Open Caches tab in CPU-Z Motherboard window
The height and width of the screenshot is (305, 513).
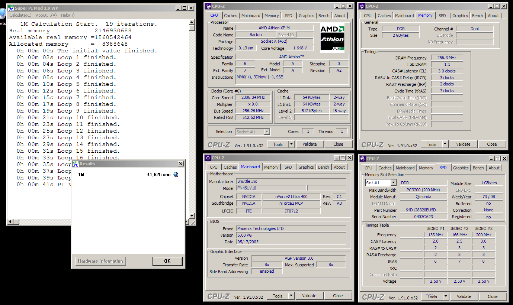(230, 167)
